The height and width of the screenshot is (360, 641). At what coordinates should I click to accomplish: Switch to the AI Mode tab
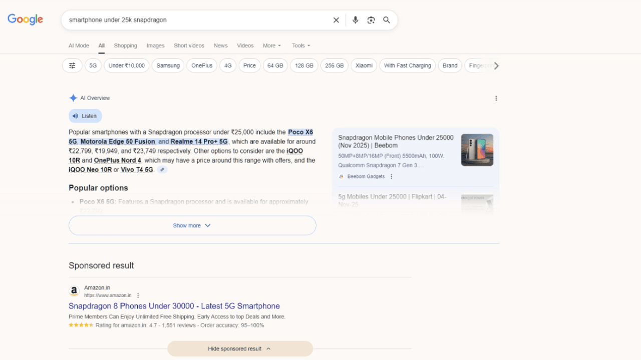coord(79,45)
